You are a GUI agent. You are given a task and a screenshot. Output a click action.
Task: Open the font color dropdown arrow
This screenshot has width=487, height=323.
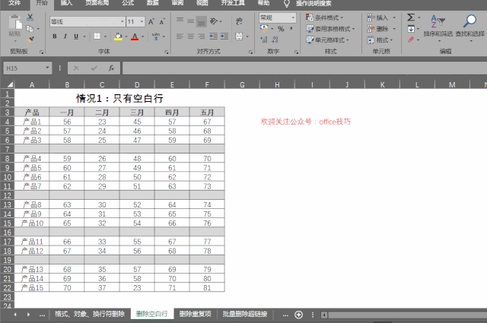142,36
